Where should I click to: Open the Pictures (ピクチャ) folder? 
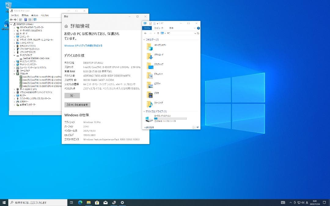(154, 85)
